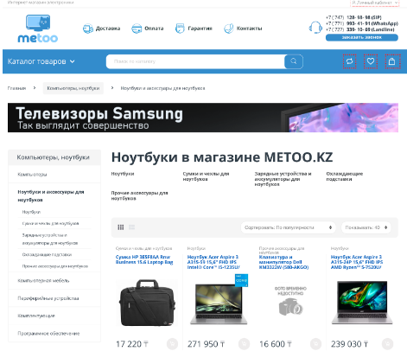Screen dimensions: 407x364
Task: Switch to grid view icon
Action: [121, 227]
